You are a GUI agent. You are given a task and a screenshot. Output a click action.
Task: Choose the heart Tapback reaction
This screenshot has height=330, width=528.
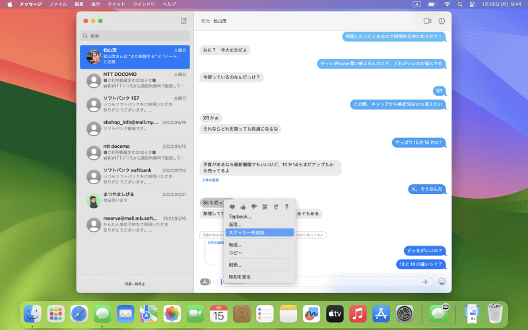(232, 207)
